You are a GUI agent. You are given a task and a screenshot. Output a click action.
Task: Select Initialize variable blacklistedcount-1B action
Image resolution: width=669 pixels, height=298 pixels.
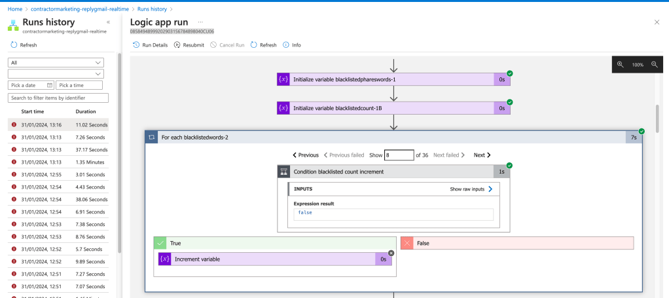393,108
